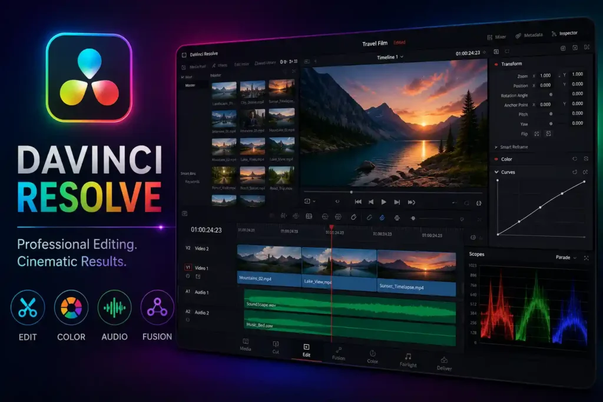603x402 pixels.
Task: Click the expand scopes icon beside Parade
Action: click(586, 258)
